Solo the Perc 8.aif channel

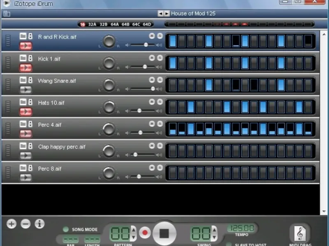click(160, 168)
